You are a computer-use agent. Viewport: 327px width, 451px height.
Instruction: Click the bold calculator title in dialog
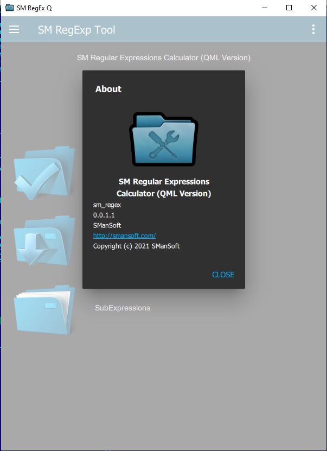tap(164, 188)
